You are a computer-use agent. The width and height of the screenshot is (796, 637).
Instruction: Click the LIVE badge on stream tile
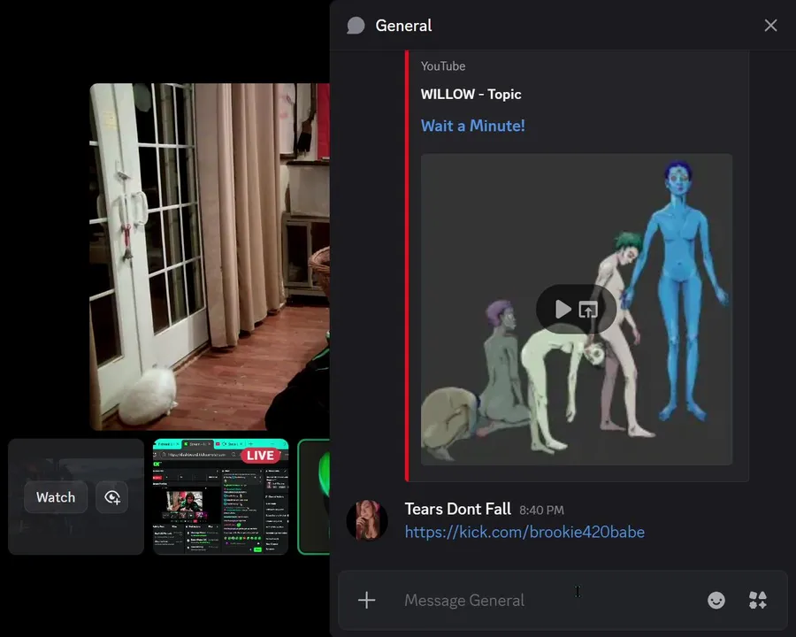[x=260, y=455]
